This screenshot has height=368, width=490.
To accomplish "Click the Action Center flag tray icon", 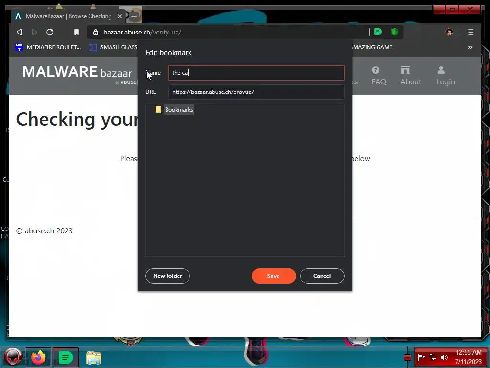I will (x=421, y=357).
